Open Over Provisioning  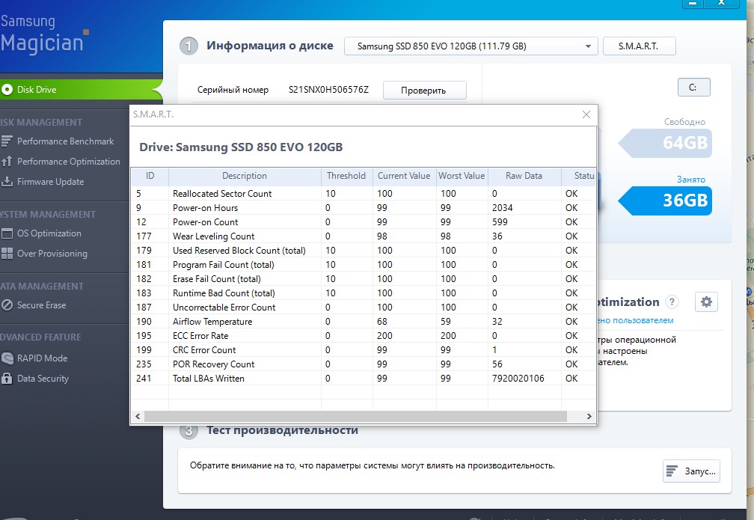(x=52, y=254)
